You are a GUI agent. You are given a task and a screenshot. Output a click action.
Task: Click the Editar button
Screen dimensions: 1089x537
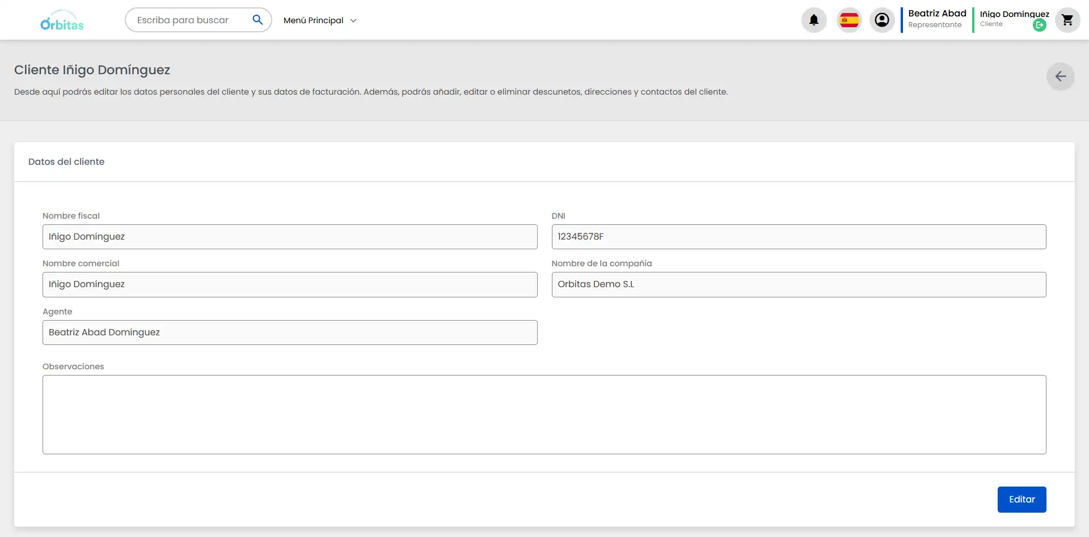click(x=1022, y=499)
